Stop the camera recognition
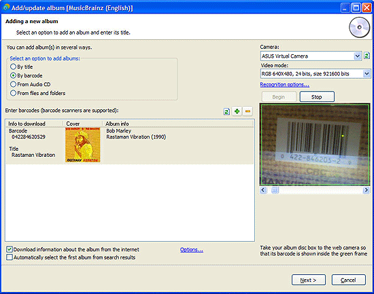The height and width of the screenshot is (294, 374). (x=317, y=97)
